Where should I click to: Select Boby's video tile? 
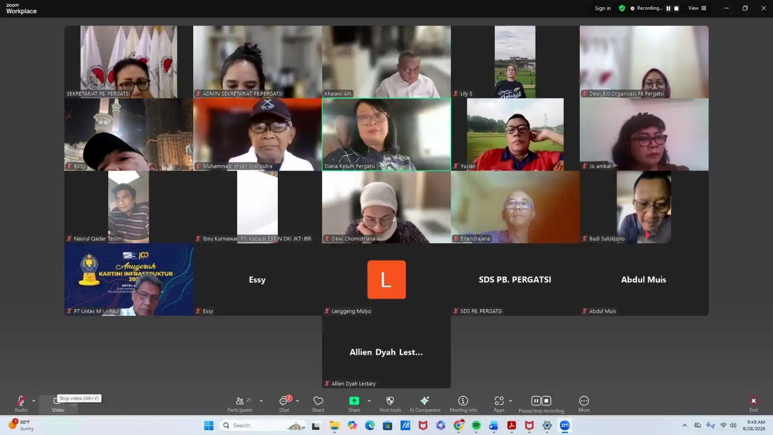tap(129, 134)
